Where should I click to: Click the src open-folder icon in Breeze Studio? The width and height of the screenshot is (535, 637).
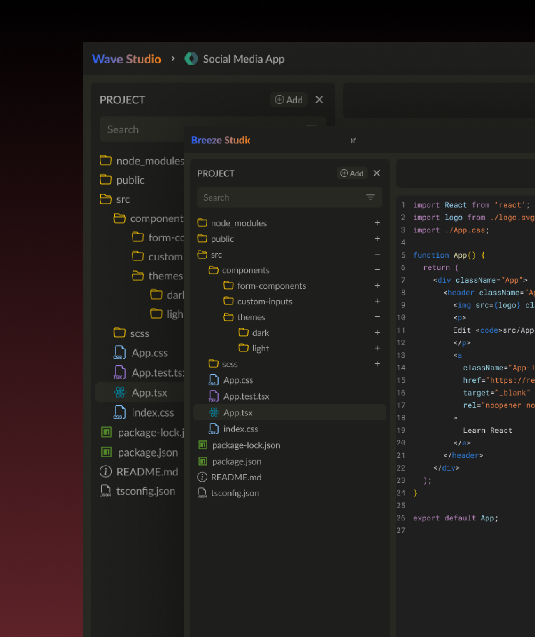tap(202, 254)
